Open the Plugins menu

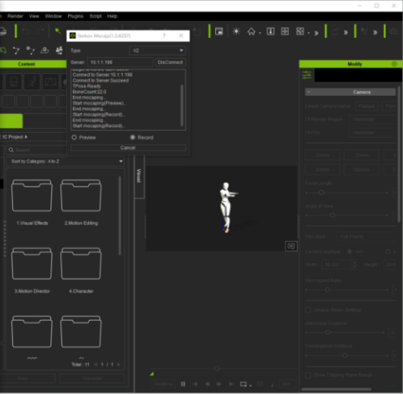[x=75, y=16]
